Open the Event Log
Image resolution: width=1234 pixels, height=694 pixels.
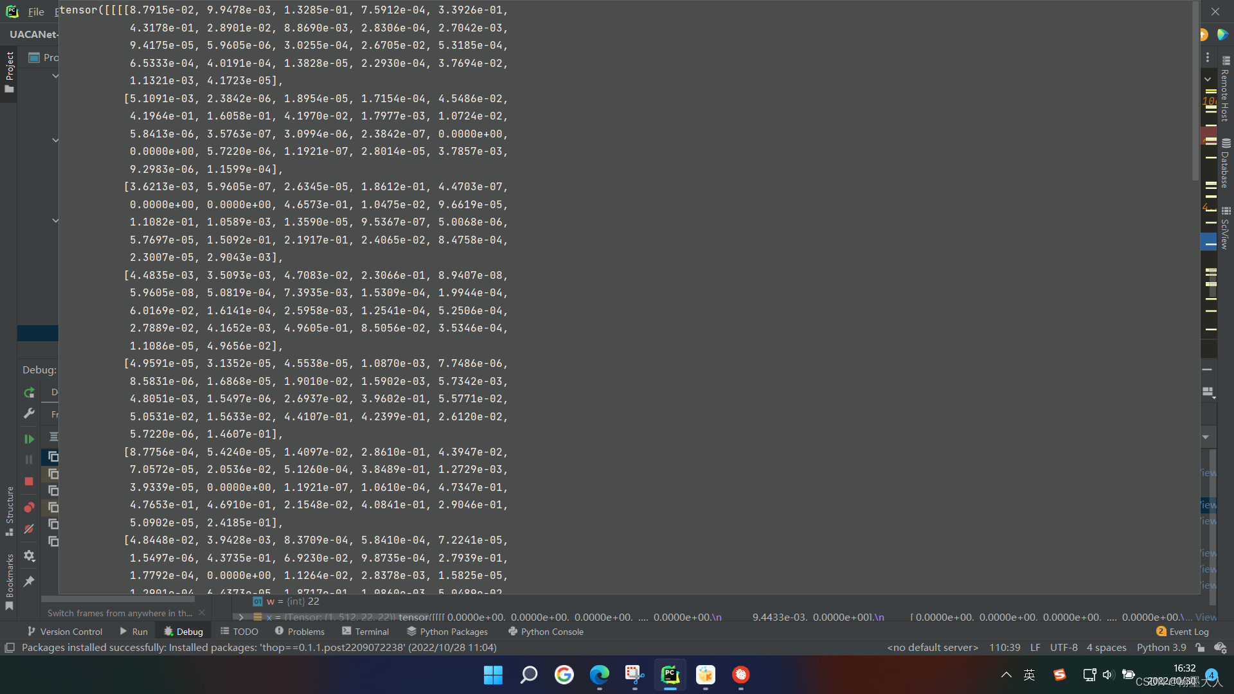point(1183,632)
